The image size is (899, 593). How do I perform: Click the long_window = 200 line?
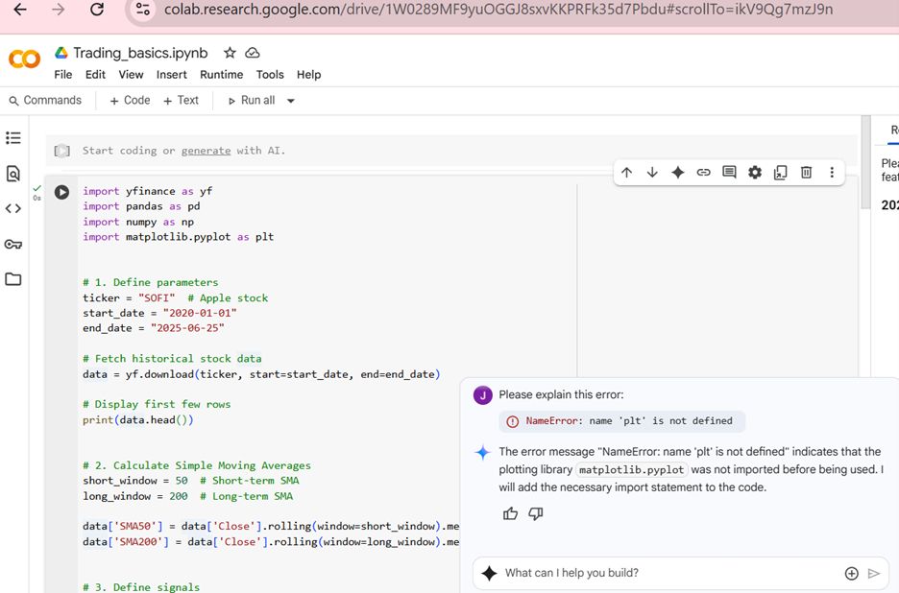coord(187,496)
